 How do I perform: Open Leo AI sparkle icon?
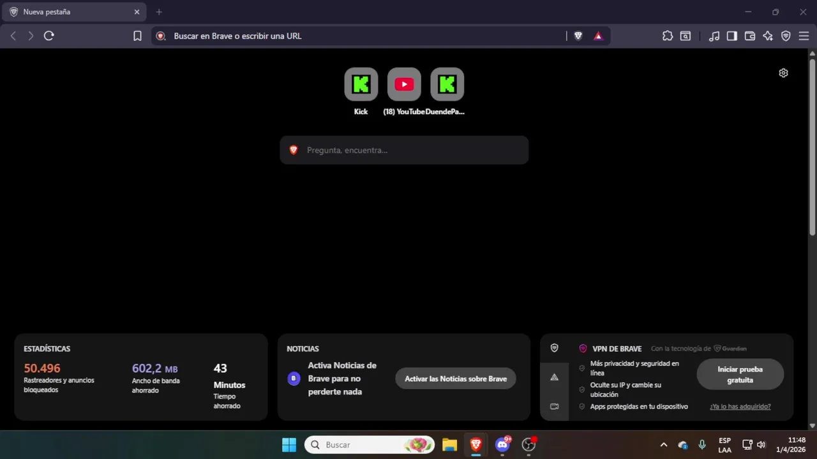(x=768, y=36)
